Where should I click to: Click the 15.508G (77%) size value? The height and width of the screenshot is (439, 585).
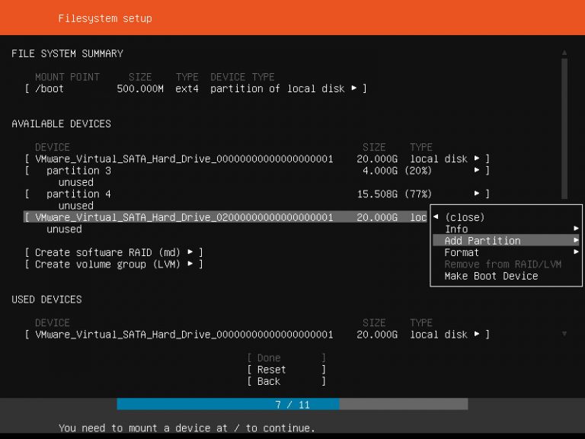click(395, 194)
